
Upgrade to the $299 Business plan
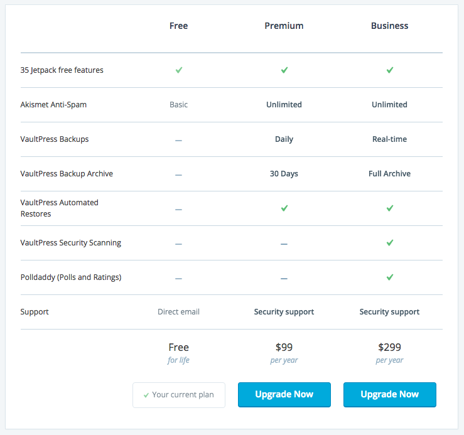pyautogui.click(x=390, y=395)
